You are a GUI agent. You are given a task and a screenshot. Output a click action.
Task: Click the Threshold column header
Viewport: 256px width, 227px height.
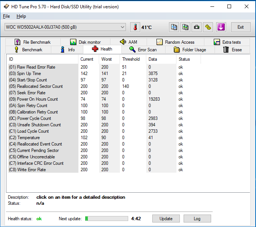(x=133, y=59)
